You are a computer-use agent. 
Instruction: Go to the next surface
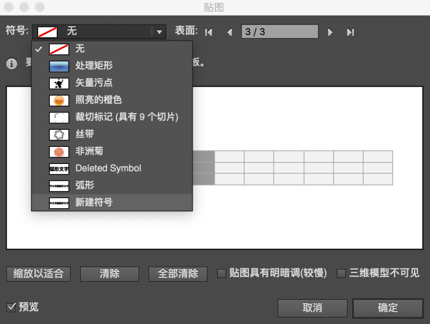pyautogui.click(x=330, y=32)
